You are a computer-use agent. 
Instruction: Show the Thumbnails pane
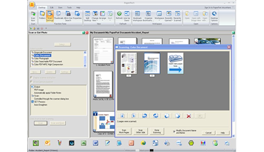(58, 16)
